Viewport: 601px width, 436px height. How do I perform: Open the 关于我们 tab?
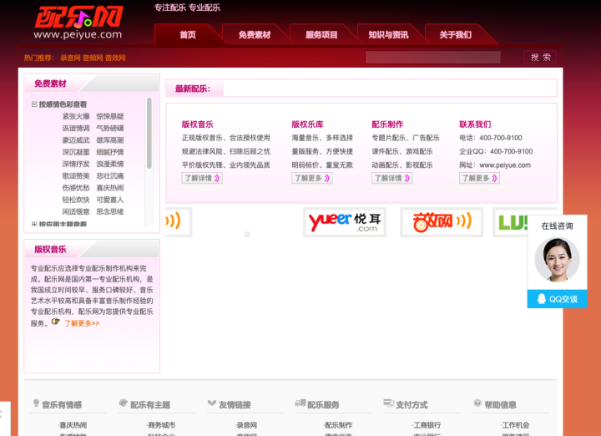[x=456, y=35]
